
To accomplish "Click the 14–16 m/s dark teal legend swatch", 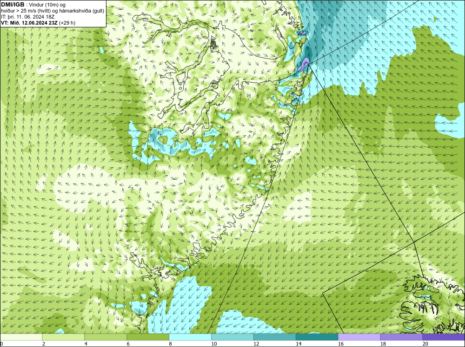I will click(317, 337).
